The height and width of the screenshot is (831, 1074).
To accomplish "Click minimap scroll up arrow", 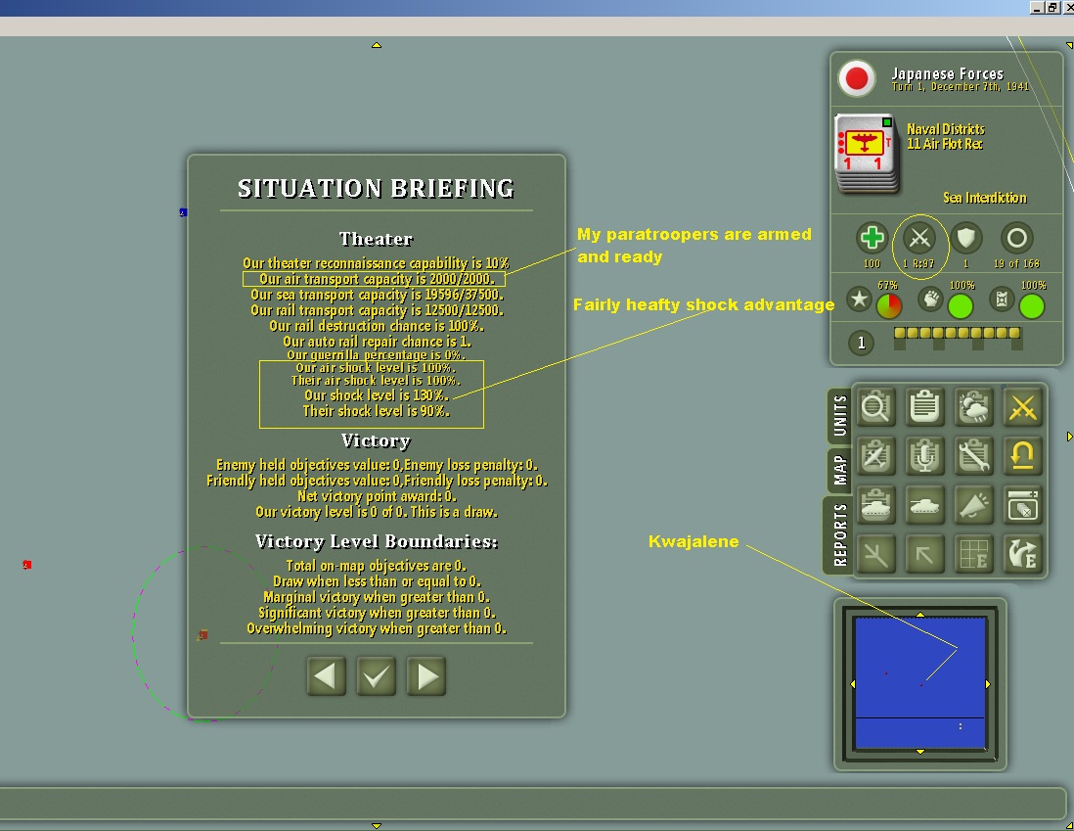I will pos(919,615).
